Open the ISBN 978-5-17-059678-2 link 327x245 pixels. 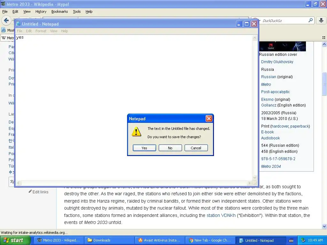(278, 159)
